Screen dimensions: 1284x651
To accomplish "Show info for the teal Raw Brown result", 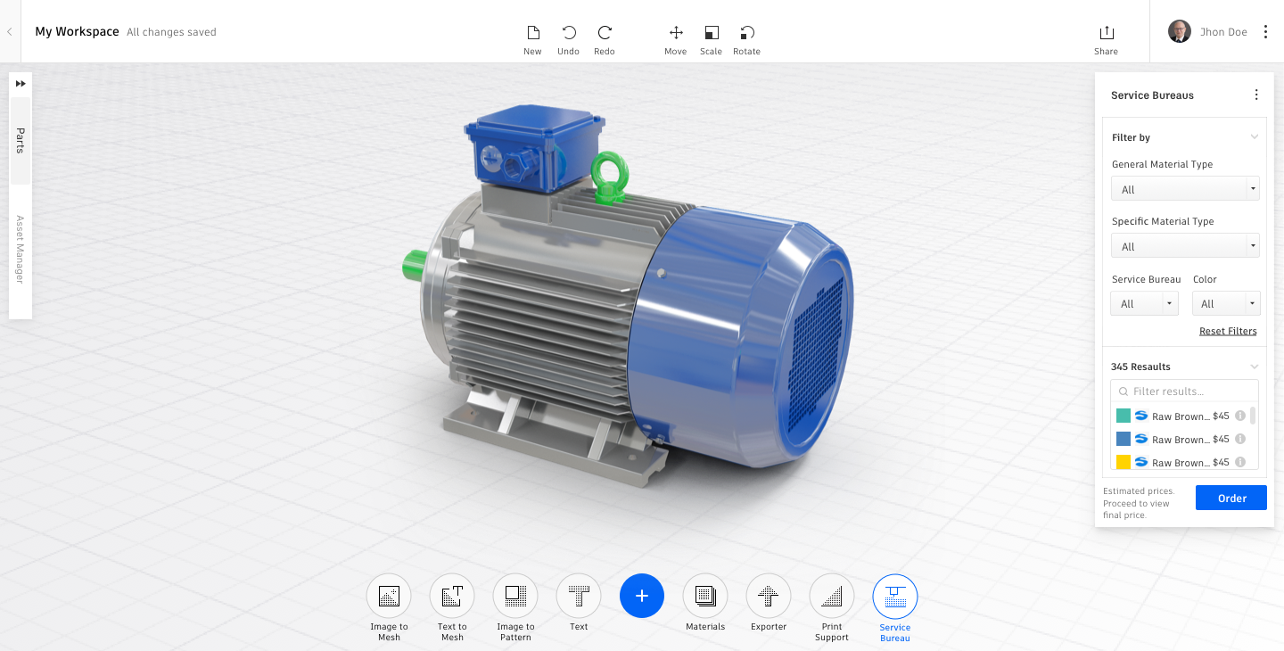I will tap(1240, 416).
